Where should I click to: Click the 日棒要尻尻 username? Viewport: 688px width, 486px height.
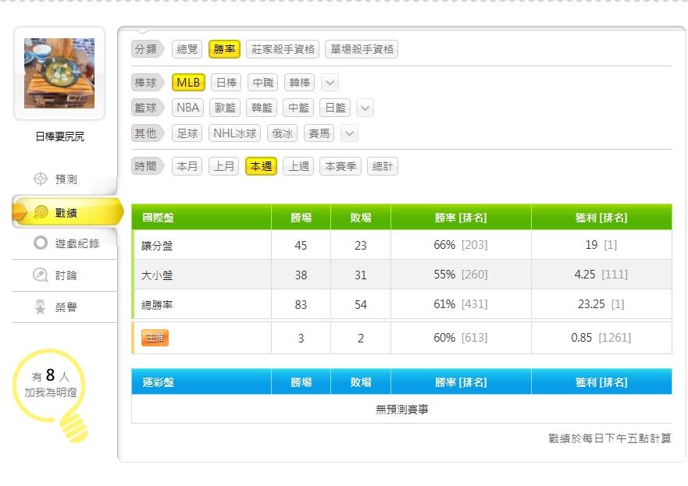coord(59,137)
